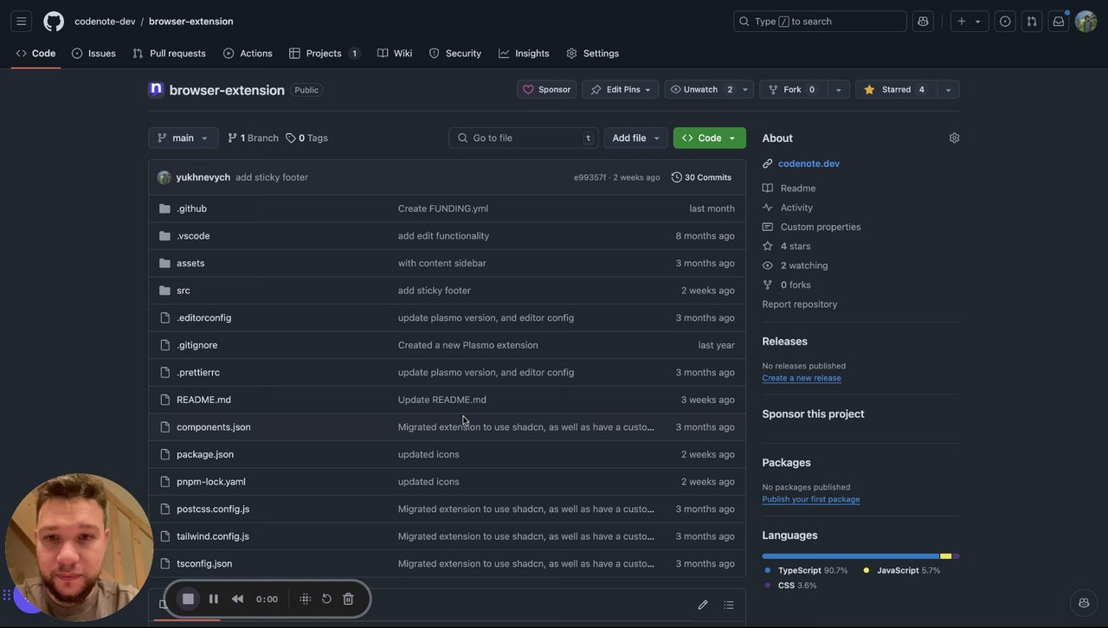Open the repository Settings tab
The height and width of the screenshot is (628, 1108).
[593, 54]
